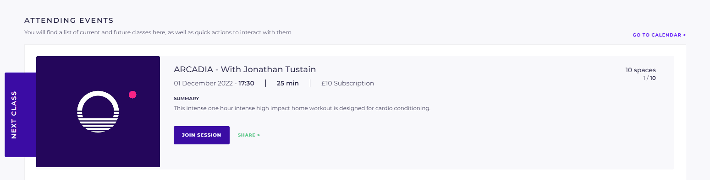The width and height of the screenshot is (710, 180).
Task: Click the 25 min duration label
Action: (x=288, y=83)
